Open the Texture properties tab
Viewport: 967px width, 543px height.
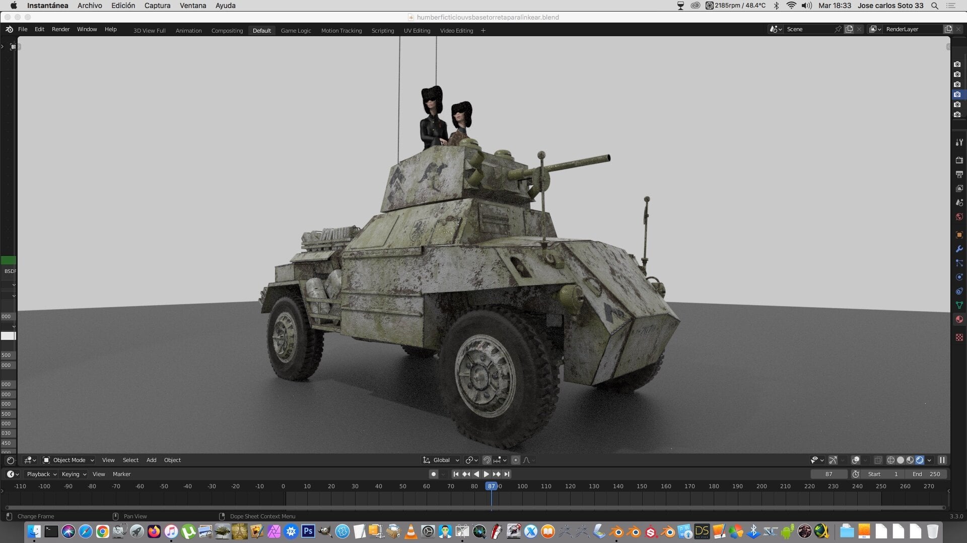959,337
